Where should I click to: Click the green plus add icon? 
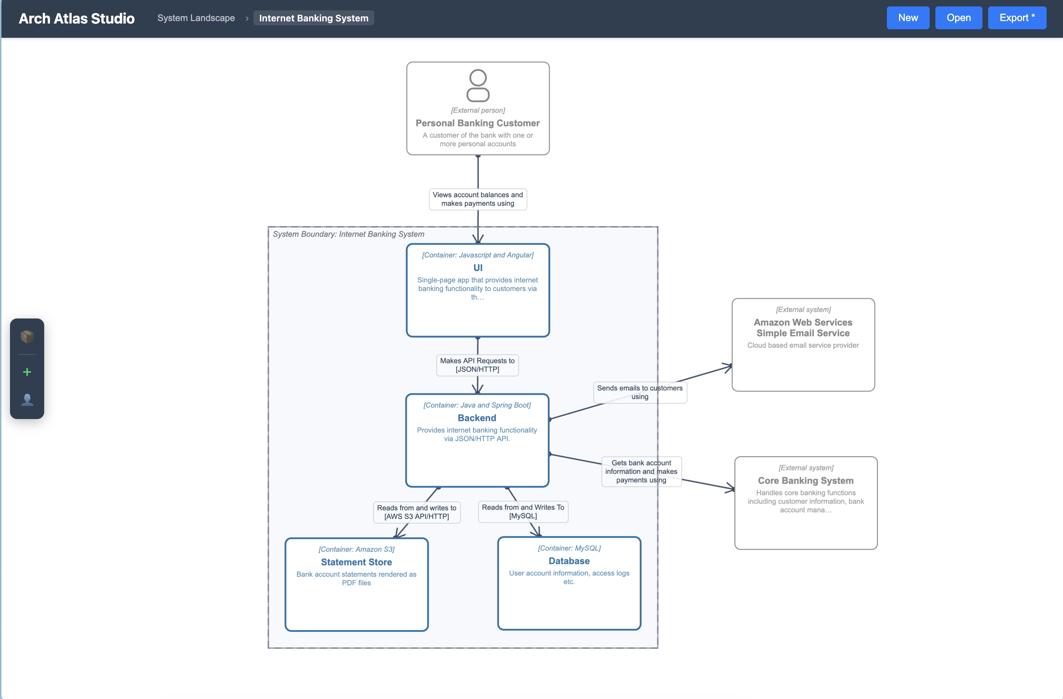point(27,372)
